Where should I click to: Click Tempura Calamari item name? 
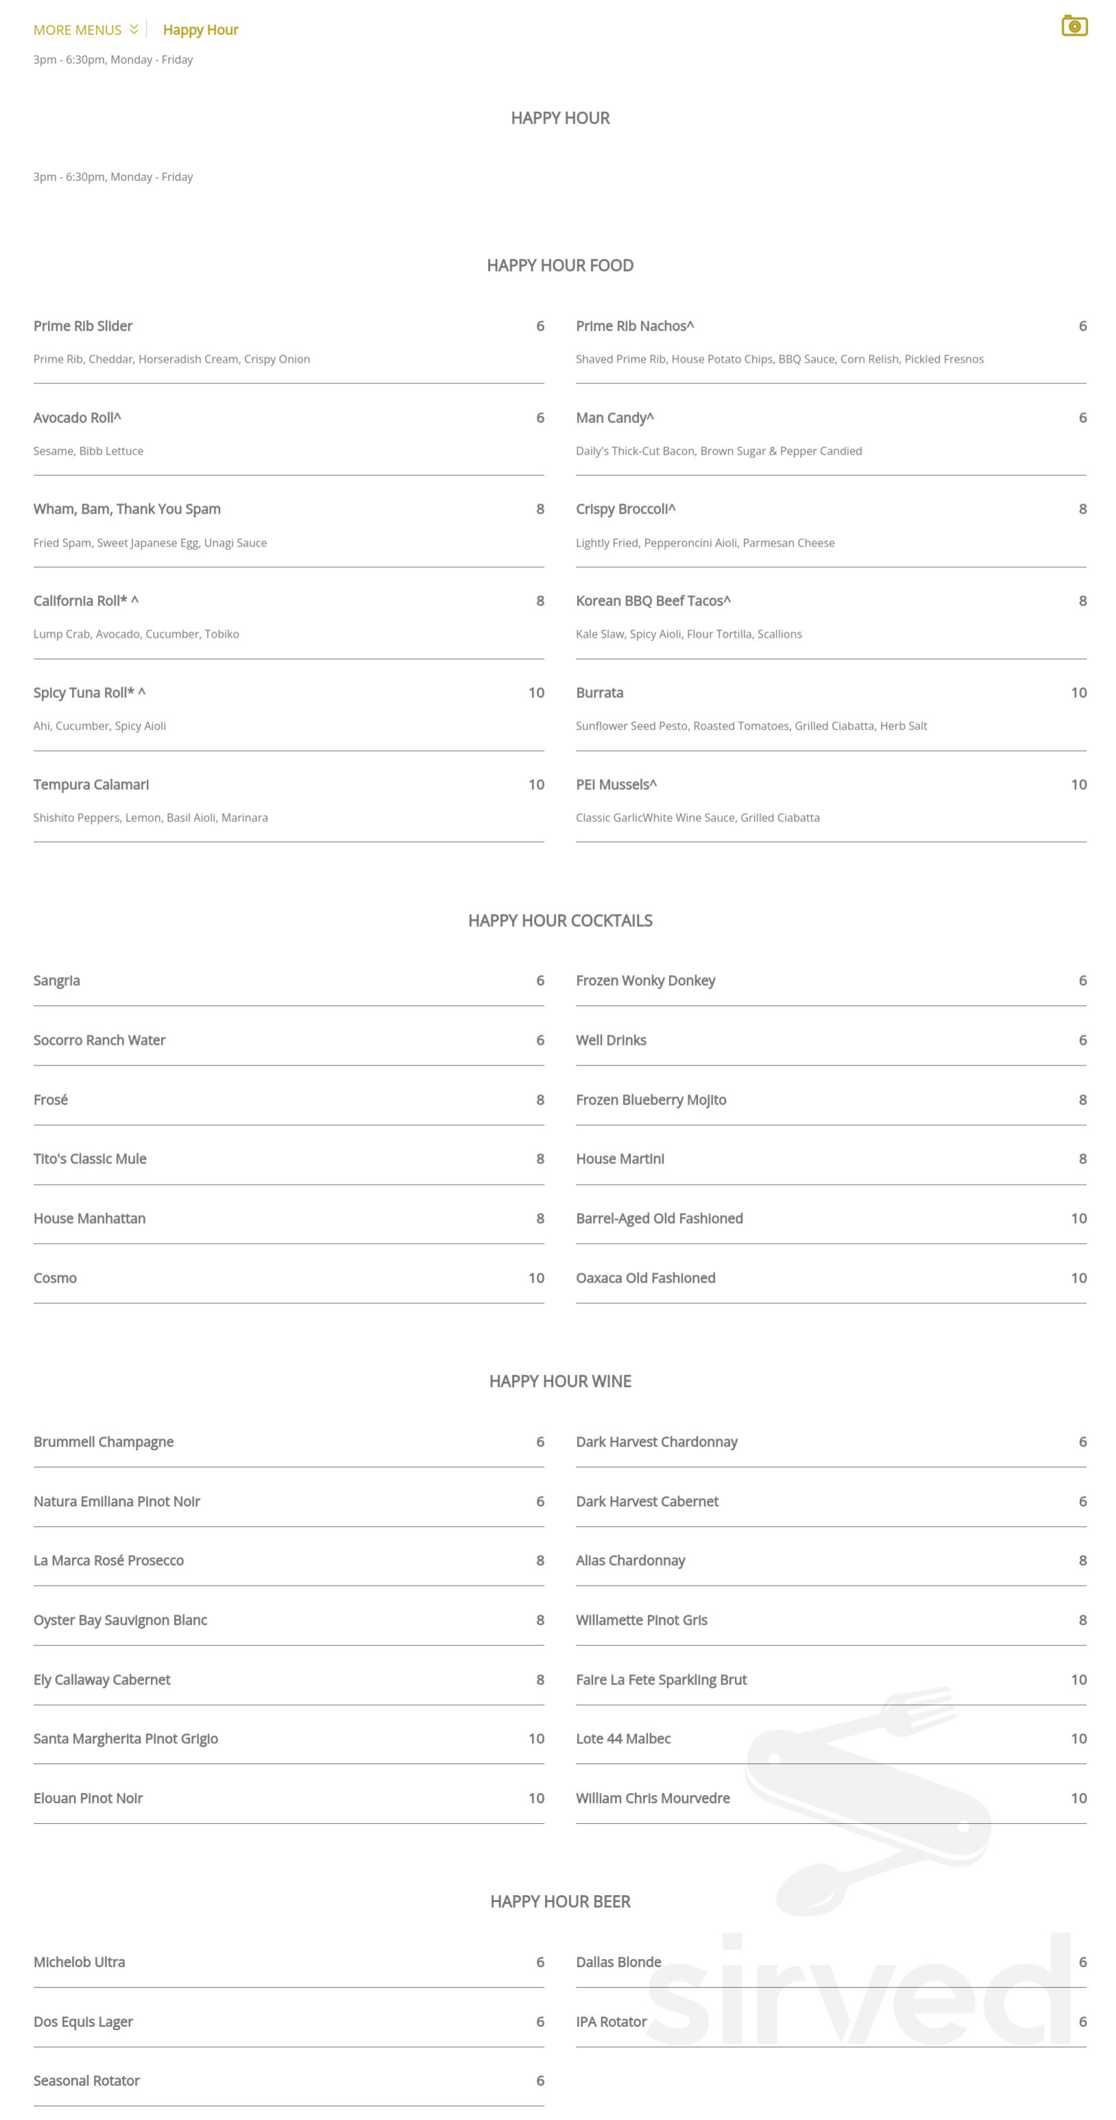point(90,784)
